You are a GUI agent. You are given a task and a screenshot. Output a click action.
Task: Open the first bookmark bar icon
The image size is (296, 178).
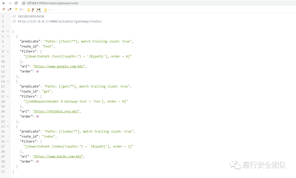(4, 10)
